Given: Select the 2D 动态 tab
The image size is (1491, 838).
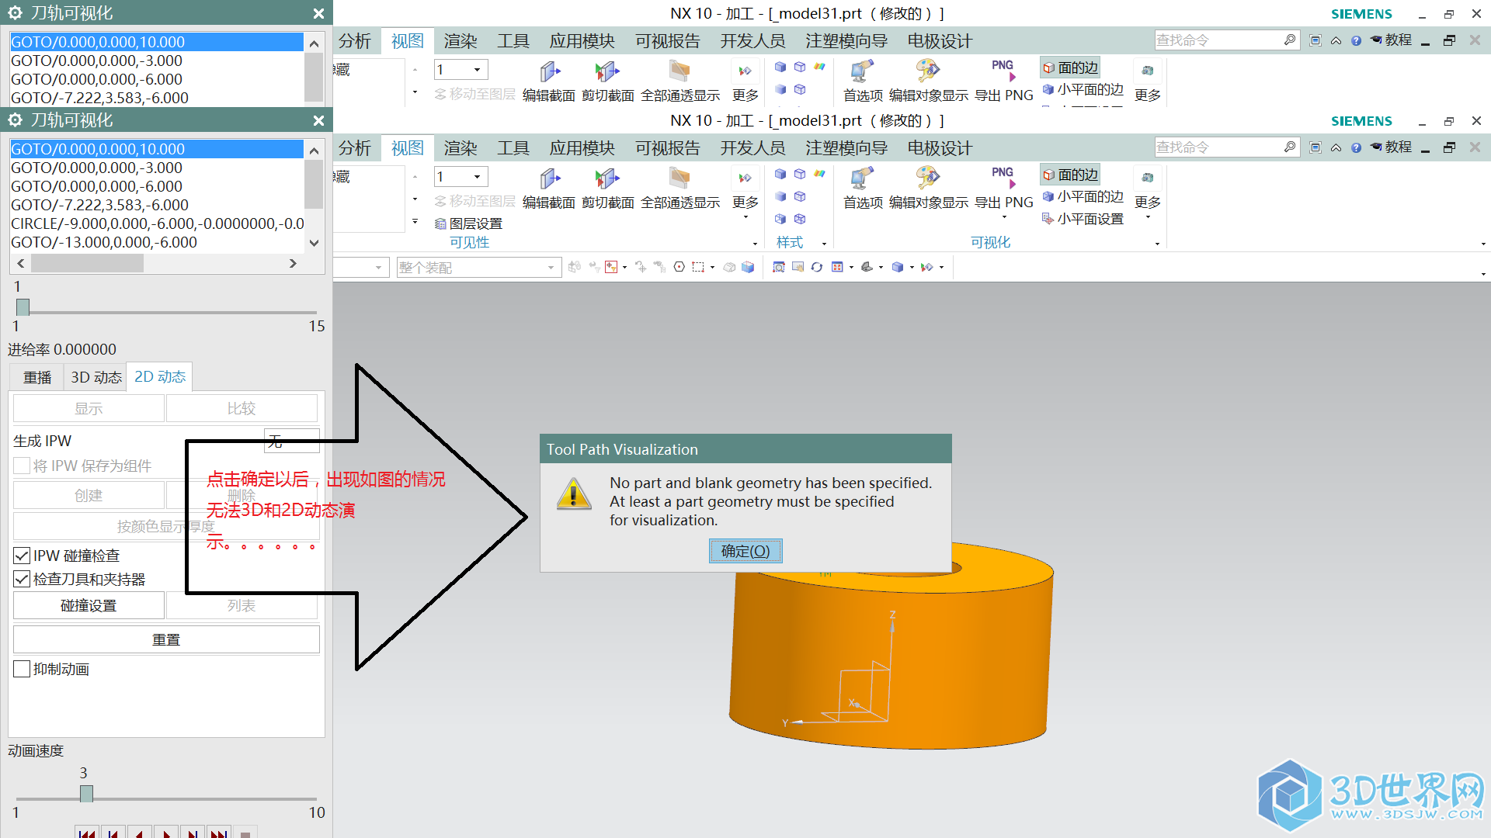Looking at the screenshot, I should click(x=160, y=376).
